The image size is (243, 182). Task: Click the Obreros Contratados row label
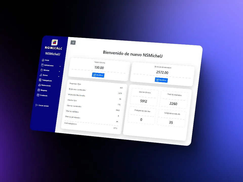[x=74, y=106]
